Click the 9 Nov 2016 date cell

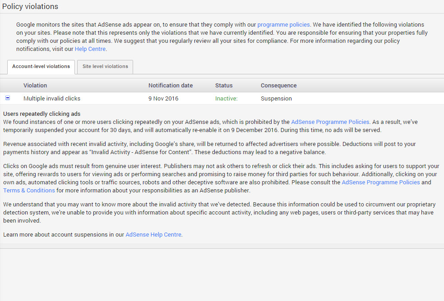click(163, 98)
